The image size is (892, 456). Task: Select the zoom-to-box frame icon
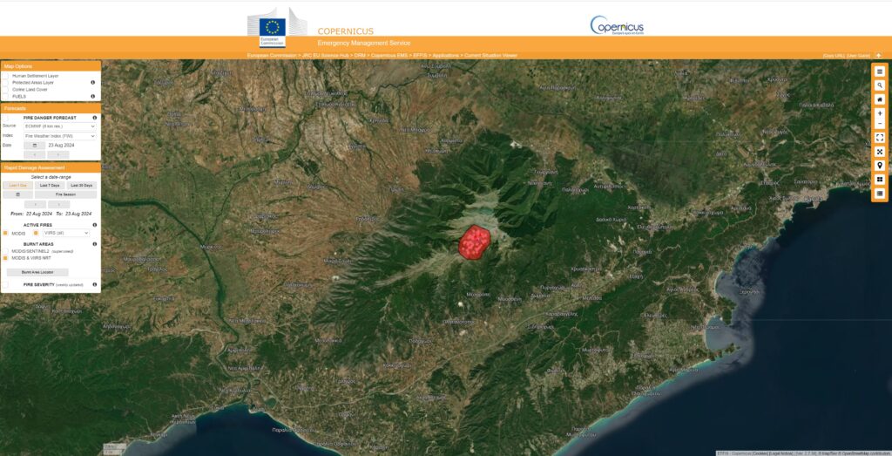(x=879, y=138)
